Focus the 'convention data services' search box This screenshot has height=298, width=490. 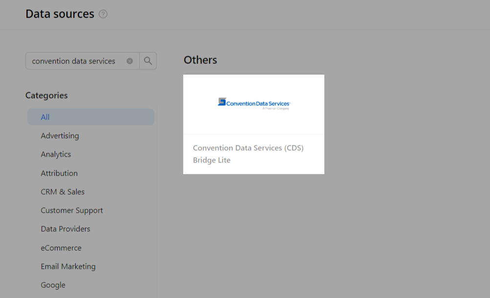pyautogui.click(x=76, y=61)
